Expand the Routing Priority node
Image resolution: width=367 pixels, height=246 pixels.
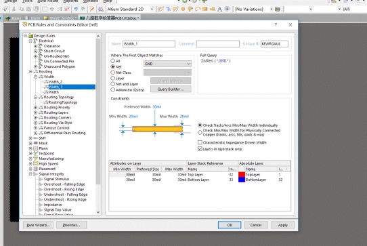tap(36, 108)
